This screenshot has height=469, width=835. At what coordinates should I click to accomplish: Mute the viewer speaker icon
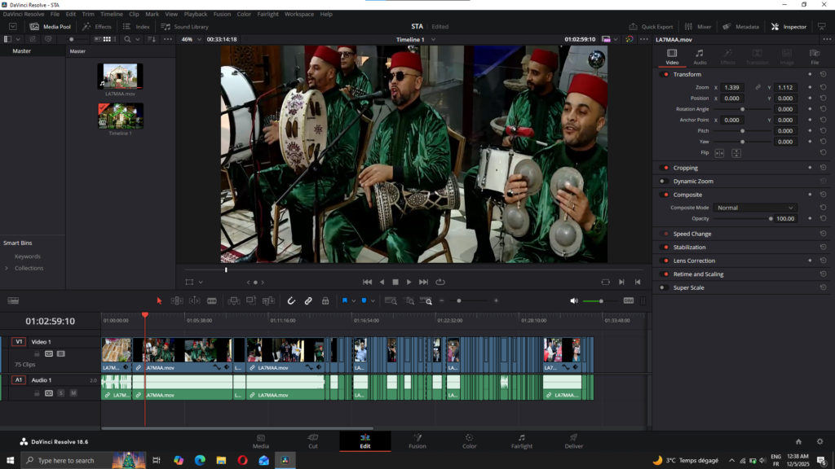[573, 301]
